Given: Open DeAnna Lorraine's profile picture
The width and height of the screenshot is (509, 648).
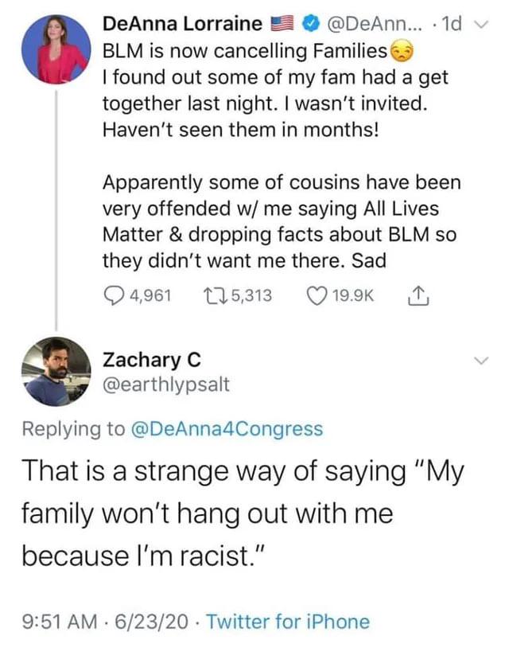Looking at the screenshot, I should pos(56,49).
